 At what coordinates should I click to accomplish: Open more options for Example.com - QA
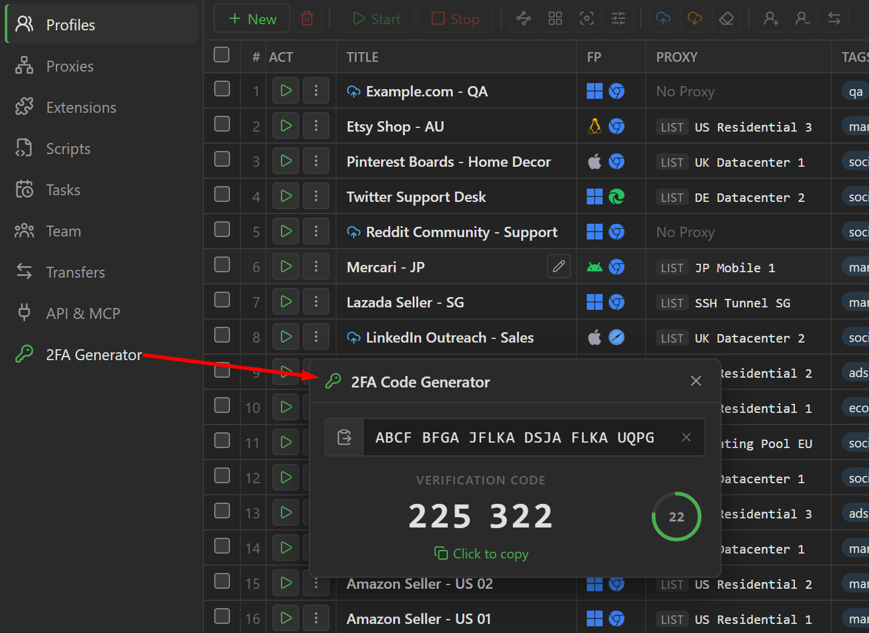point(316,91)
